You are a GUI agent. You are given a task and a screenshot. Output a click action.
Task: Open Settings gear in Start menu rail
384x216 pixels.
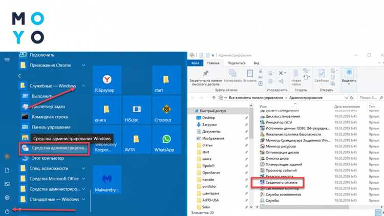coord(7,198)
